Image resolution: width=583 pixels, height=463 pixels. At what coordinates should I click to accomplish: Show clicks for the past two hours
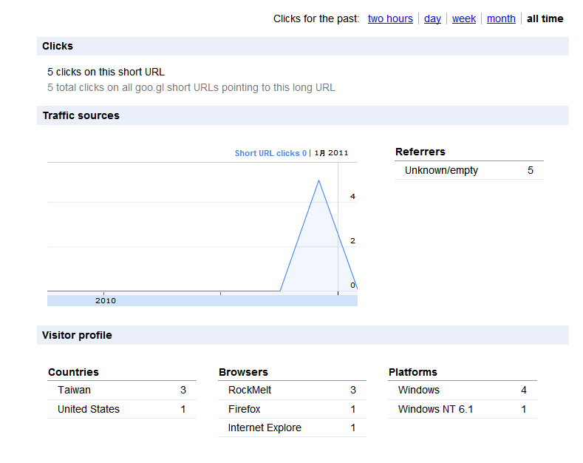click(x=390, y=18)
